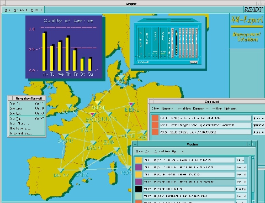Viewport: 265px width, 203px height.
Task: Select the BARC node on the map
Action: coord(82,169)
